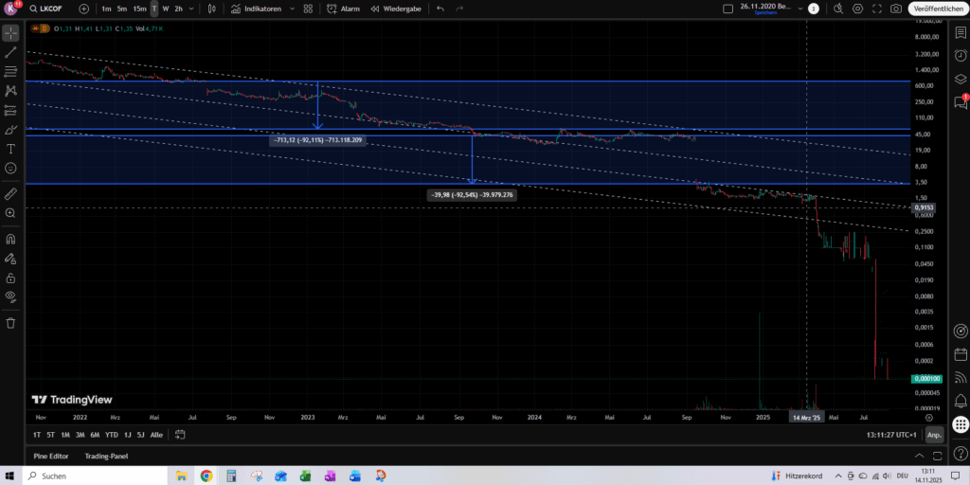Image resolution: width=970 pixels, height=485 pixels.
Task: Toggle lock all drawing tools
Action: tap(11, 278)
